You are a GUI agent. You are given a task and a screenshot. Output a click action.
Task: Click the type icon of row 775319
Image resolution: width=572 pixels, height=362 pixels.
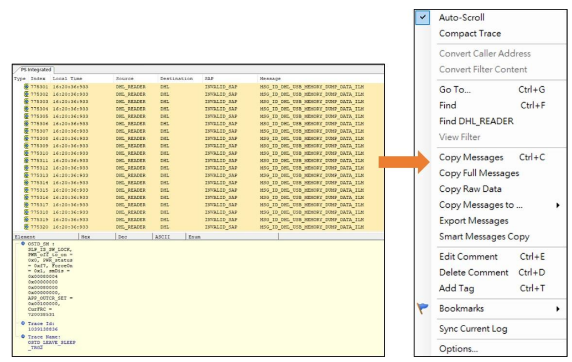(26, 219)
